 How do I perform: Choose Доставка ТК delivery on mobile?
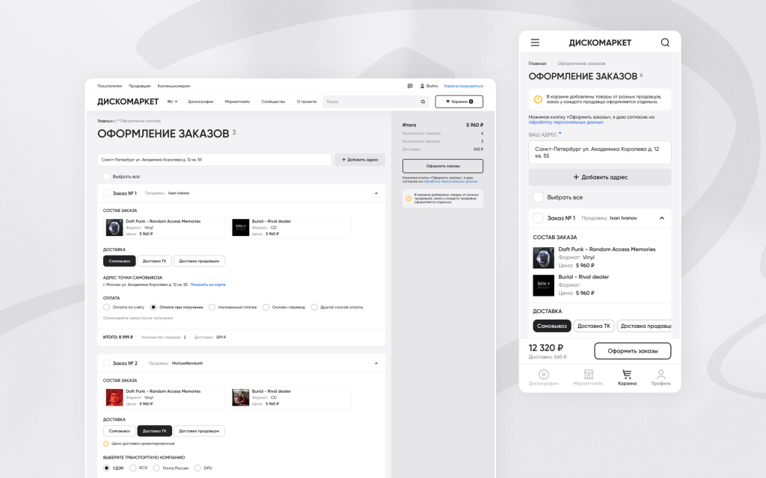tap(593, 326)
